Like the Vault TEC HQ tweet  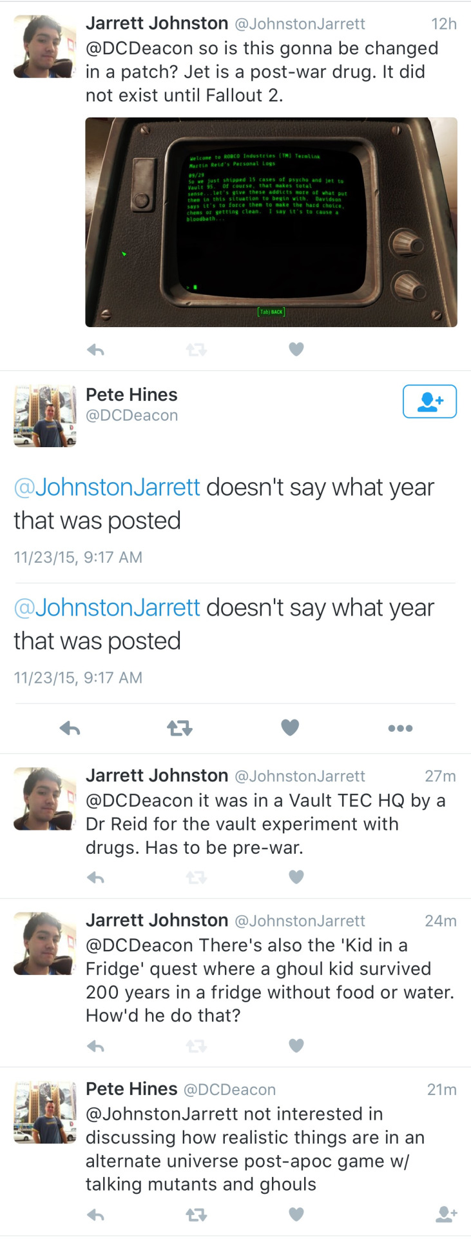(296, 877)
